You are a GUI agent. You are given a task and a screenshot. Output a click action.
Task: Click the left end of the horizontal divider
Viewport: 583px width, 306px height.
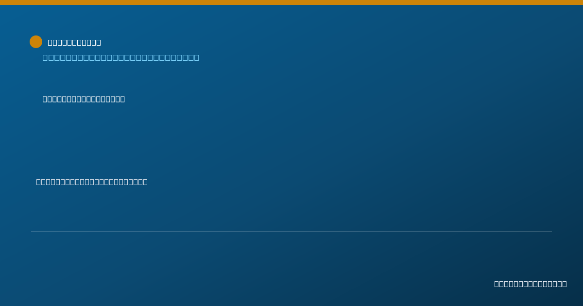pyautogui.click(x=32, y=231)
